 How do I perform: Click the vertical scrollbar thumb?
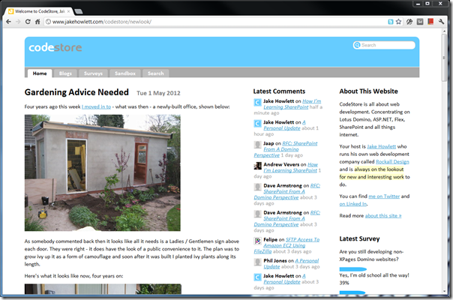tap(444, 58)
